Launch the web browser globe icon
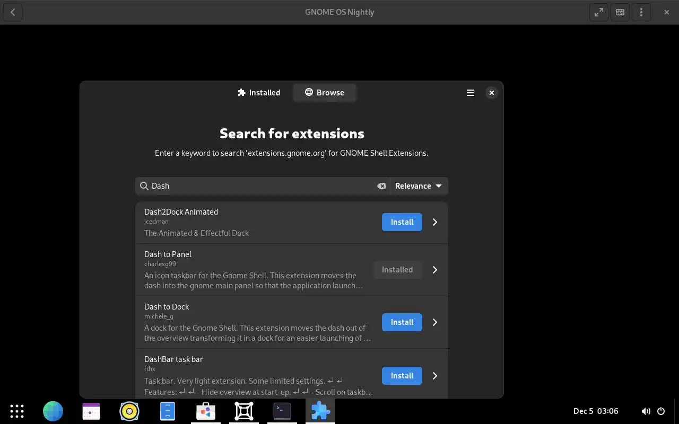The height and width of the screenshot is (424, 679). [x=53, y=411]
